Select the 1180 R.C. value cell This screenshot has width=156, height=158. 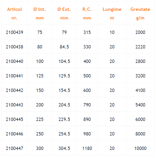[x=87, y=148]
